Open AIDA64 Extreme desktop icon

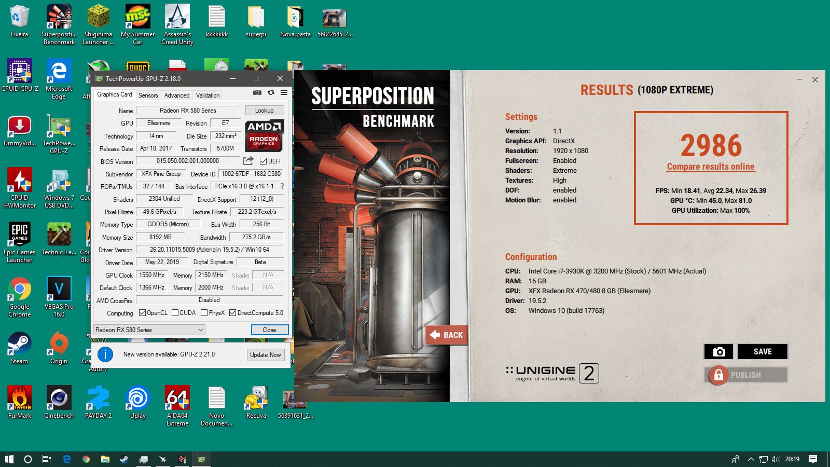(x=177, y=406)
